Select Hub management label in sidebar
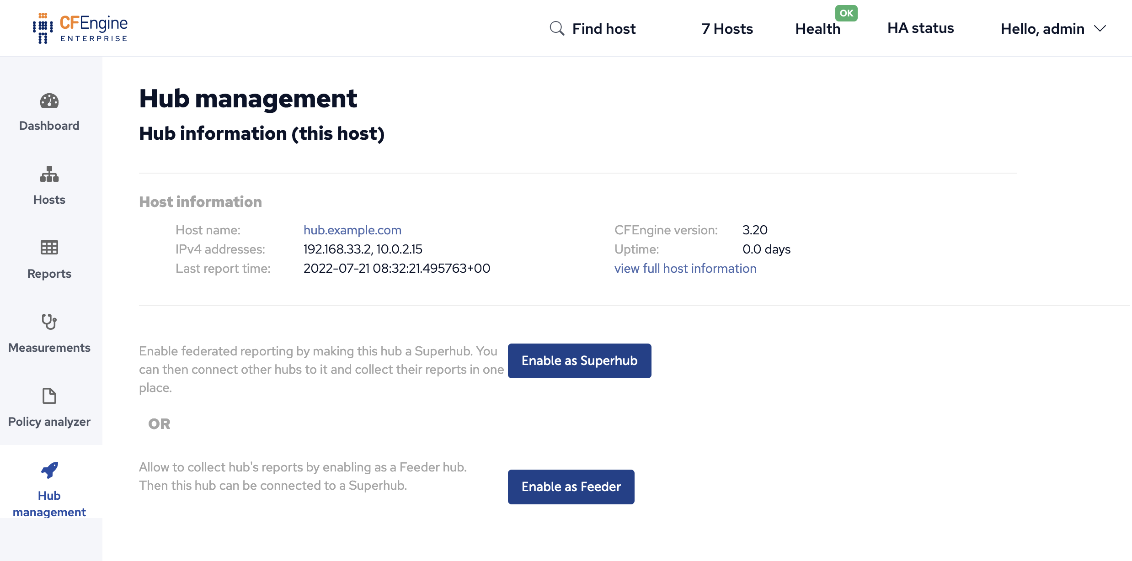 (x=49, y=503)
